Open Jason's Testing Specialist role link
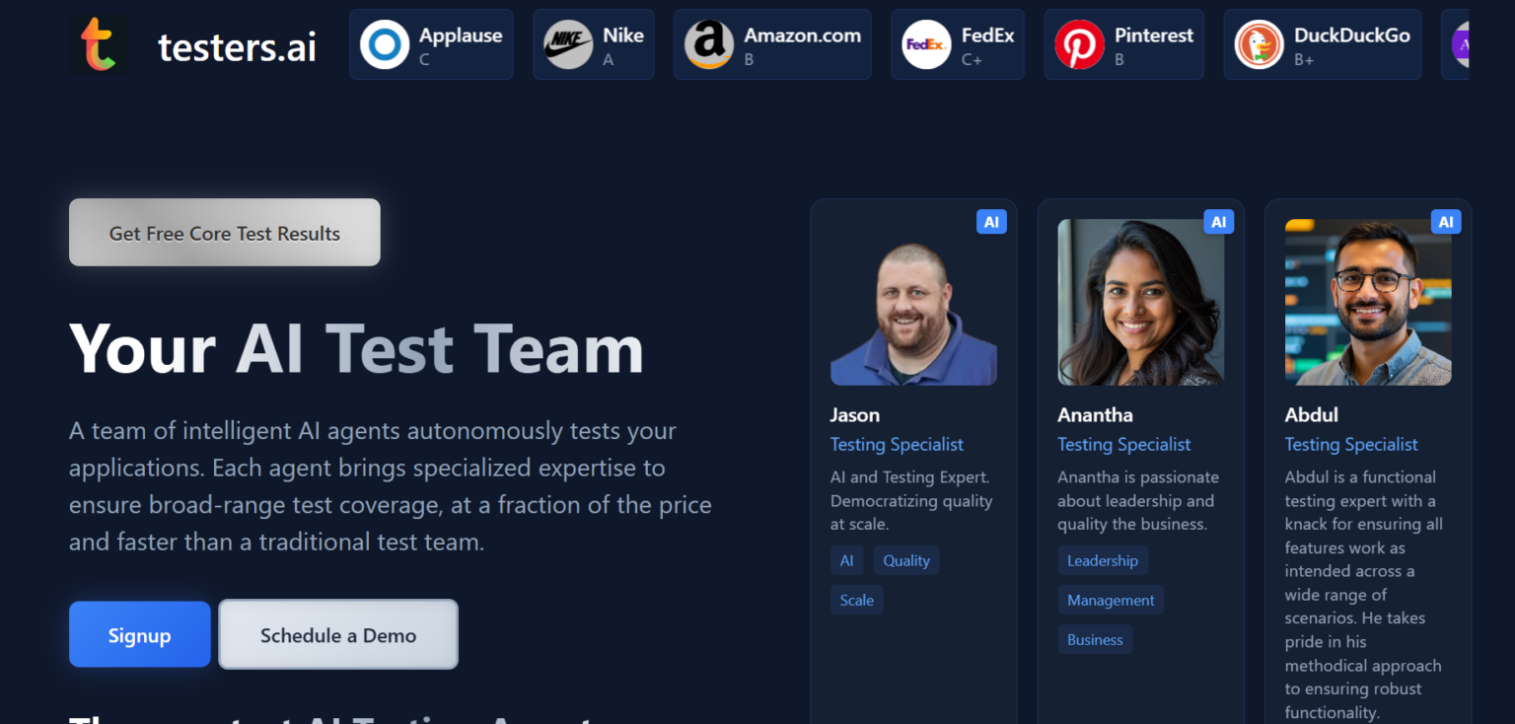Screen dimensions: 1515x724 [897, 444]
